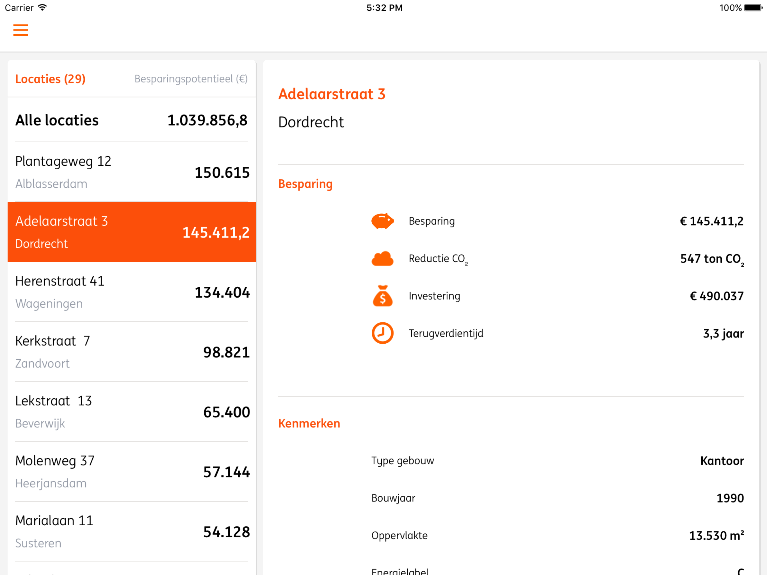Tap the Wi-Fi status icon

point(43,8)
